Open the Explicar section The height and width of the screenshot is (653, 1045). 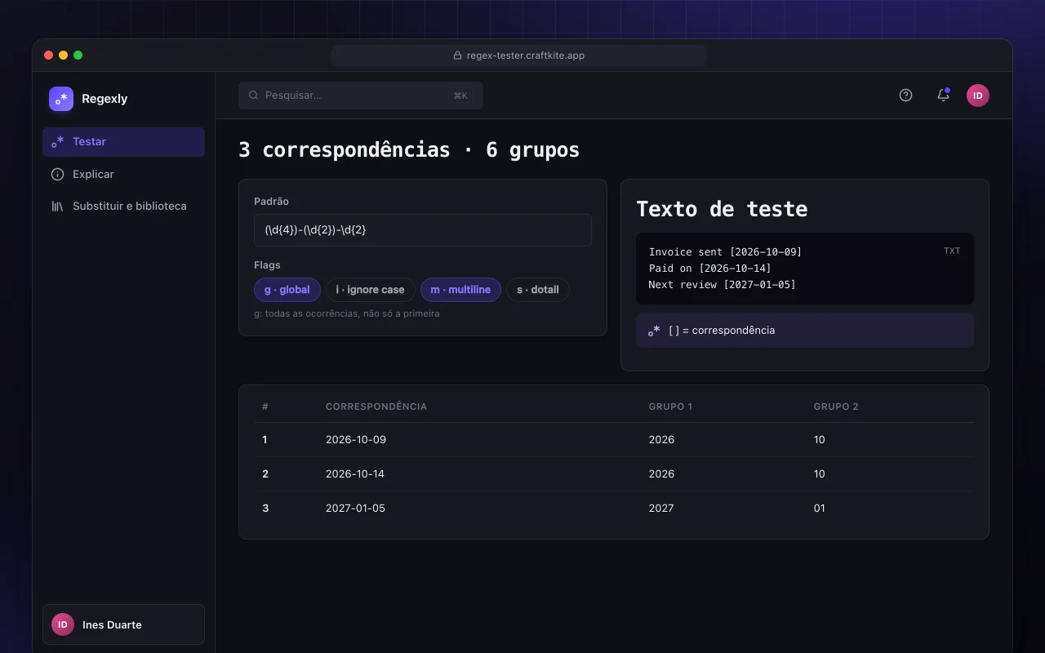[123, 174]
